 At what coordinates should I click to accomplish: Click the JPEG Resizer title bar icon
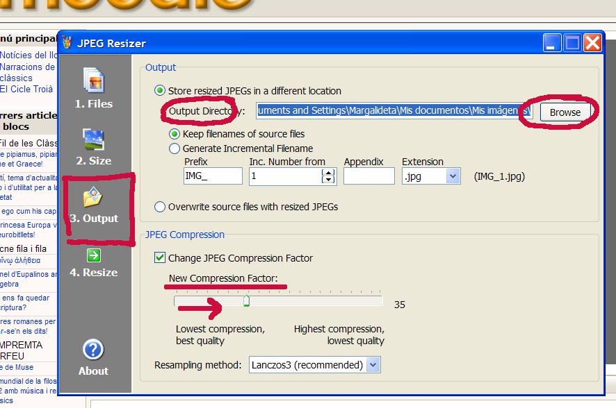click(x=67, y=42)
